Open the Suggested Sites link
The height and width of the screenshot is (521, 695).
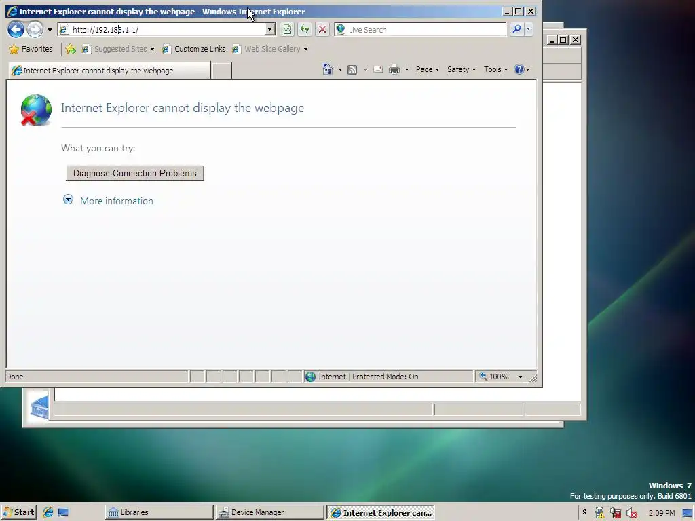[115, 49]
